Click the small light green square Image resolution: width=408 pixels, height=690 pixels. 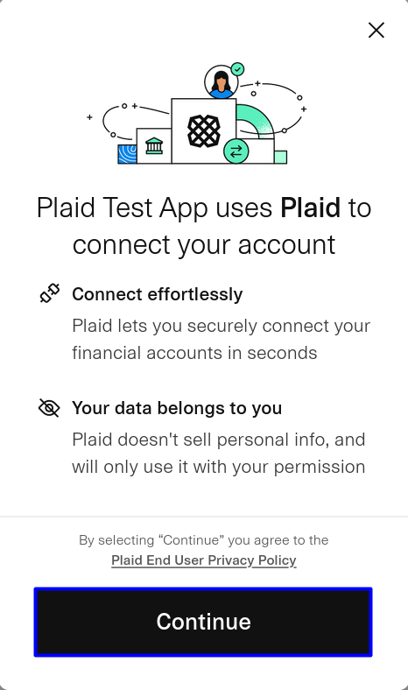[x=280, y=157]
